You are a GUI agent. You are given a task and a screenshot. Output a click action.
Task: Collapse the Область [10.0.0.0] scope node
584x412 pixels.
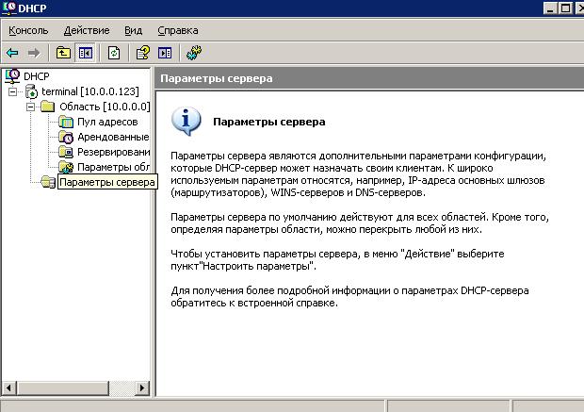click(x=30, y=107)
